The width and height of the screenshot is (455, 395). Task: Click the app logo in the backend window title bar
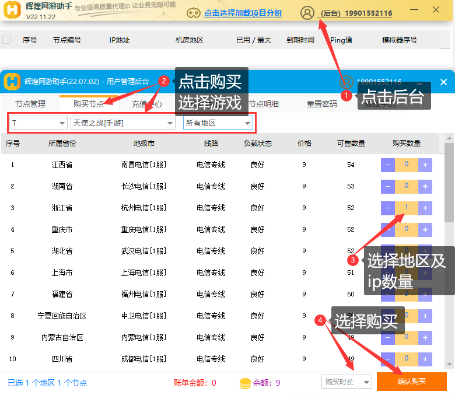click(x=12, y=82)
